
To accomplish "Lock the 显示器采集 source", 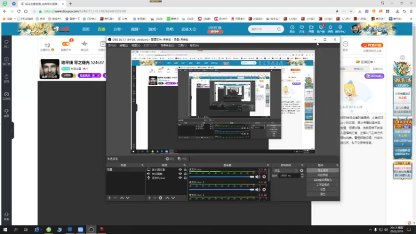I will point(185,170).
